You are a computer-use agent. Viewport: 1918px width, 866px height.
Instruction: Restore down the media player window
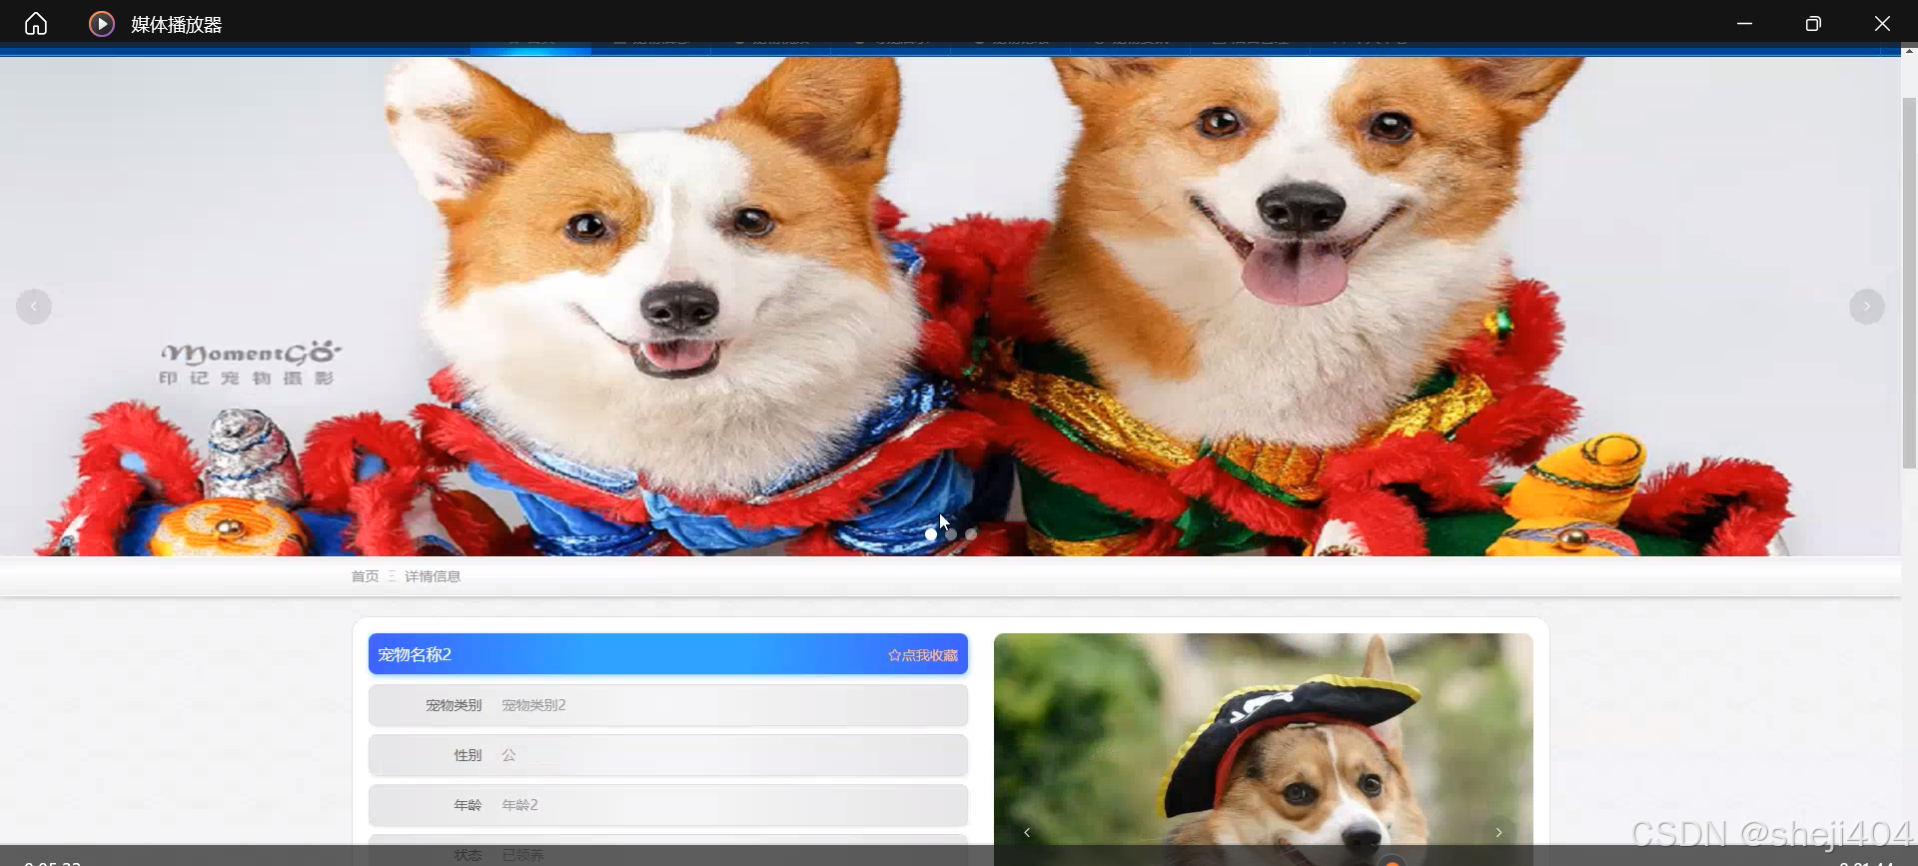click(x=1813, y=24)
